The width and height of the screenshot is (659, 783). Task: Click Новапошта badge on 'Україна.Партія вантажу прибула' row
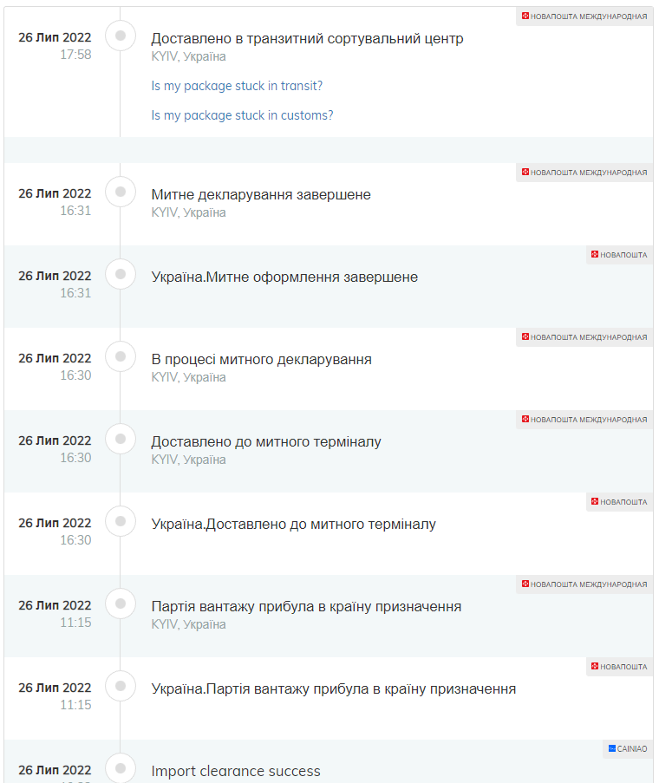click(x=619, y=667)
